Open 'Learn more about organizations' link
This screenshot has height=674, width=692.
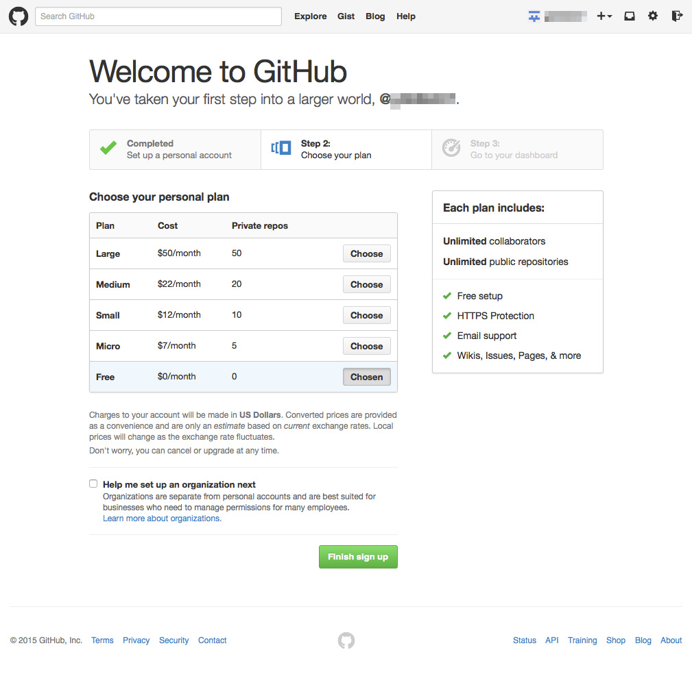pyautogui.click(x=162, y=519)
